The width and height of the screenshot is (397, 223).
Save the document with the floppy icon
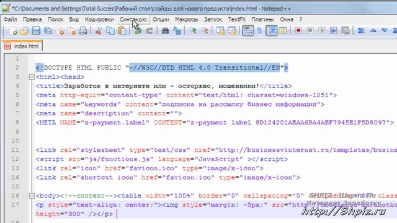(x=36, y=31)
